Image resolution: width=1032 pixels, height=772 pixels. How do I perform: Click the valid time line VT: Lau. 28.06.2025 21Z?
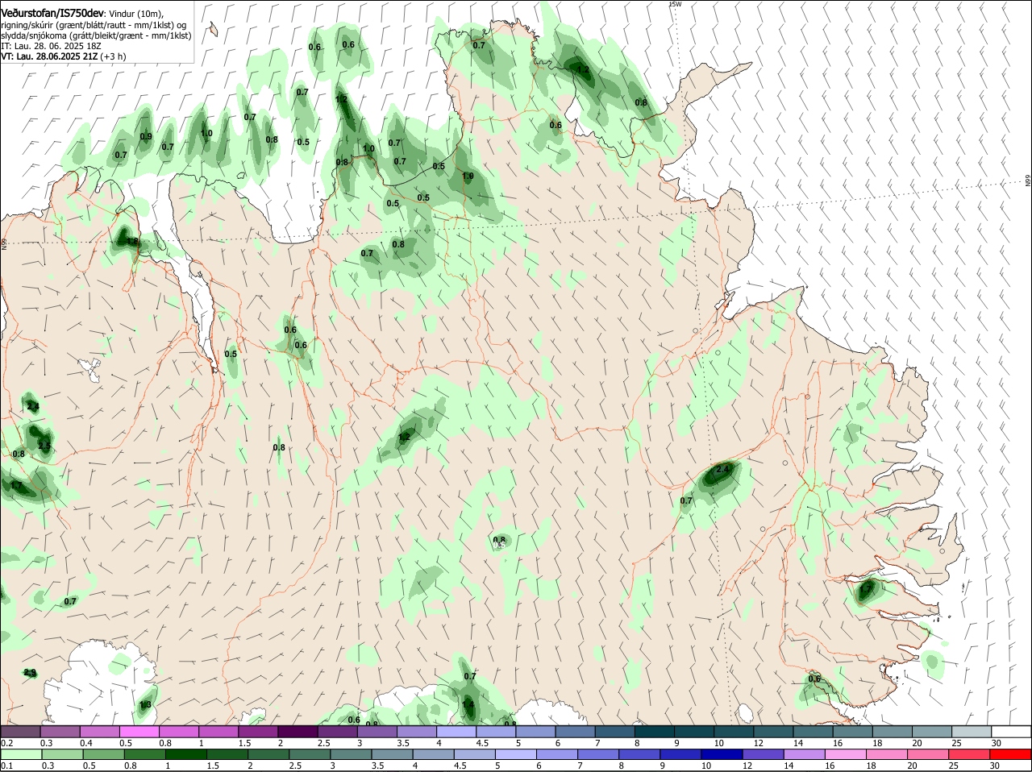coord(49,56)
